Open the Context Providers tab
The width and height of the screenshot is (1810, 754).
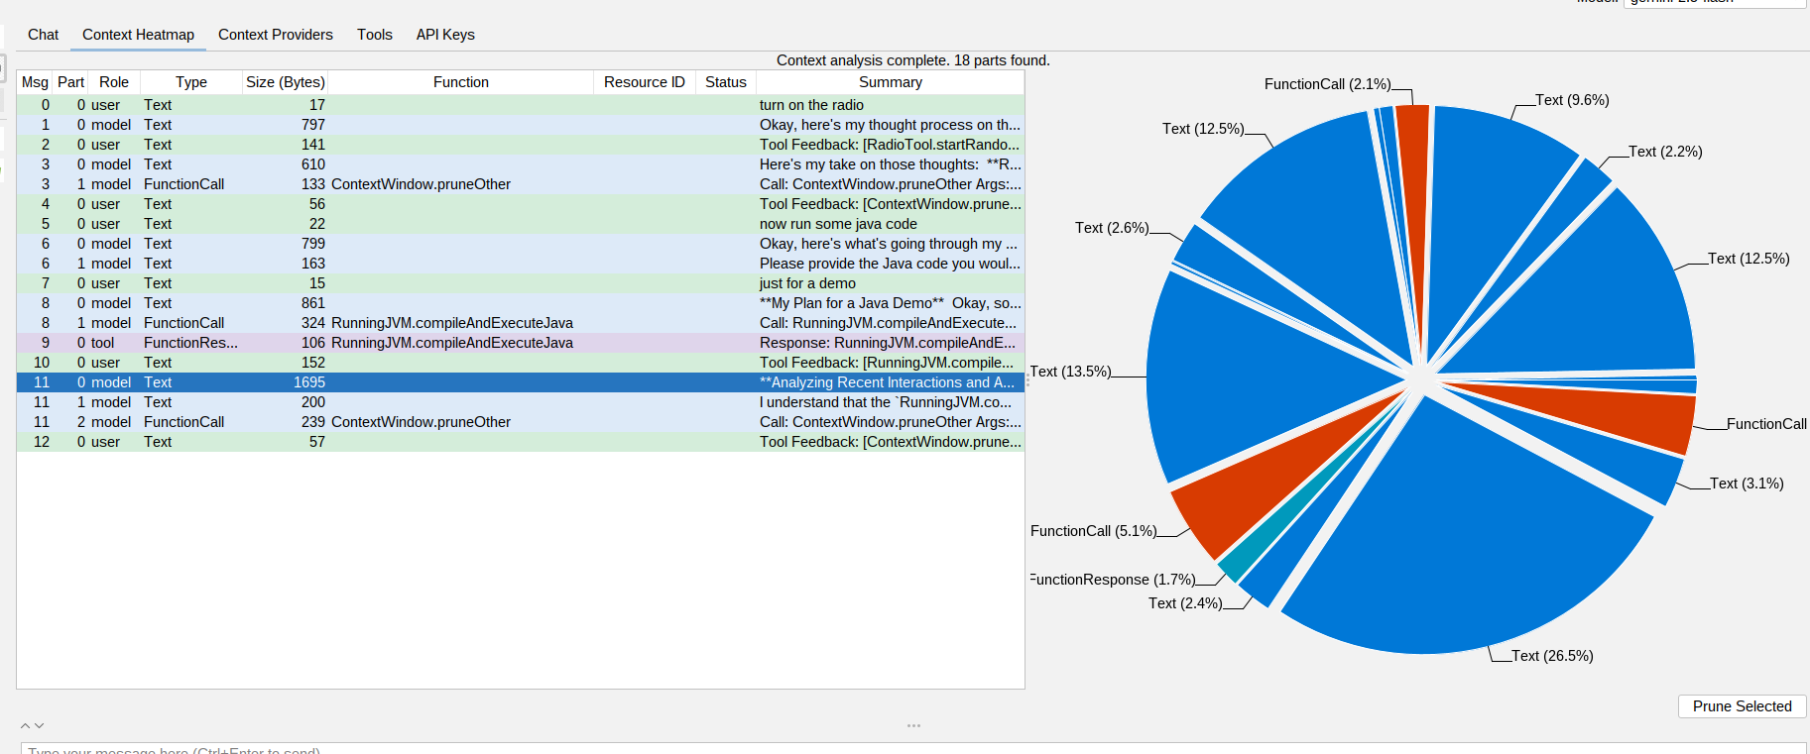coord(275,35)
